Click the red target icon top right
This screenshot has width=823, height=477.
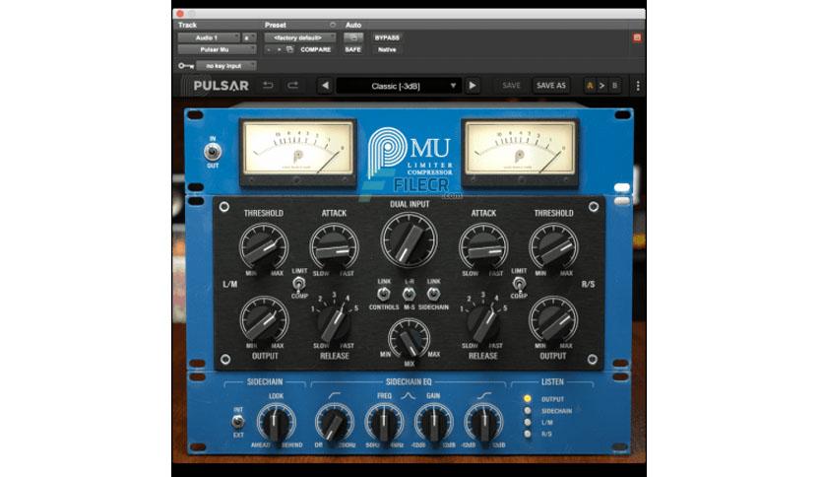pyautogui.click(x=637, y=37)
